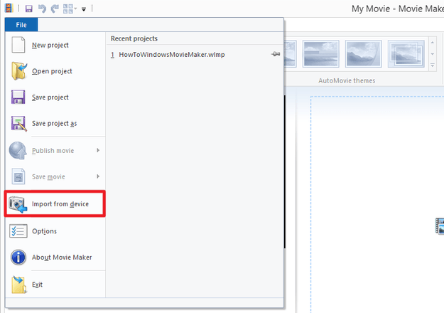Click the Save movie filmstrip icon
Viewport: 444px width, 313px height.
(x=18, y=176)
